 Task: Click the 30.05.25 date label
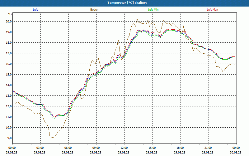[236, 152]
